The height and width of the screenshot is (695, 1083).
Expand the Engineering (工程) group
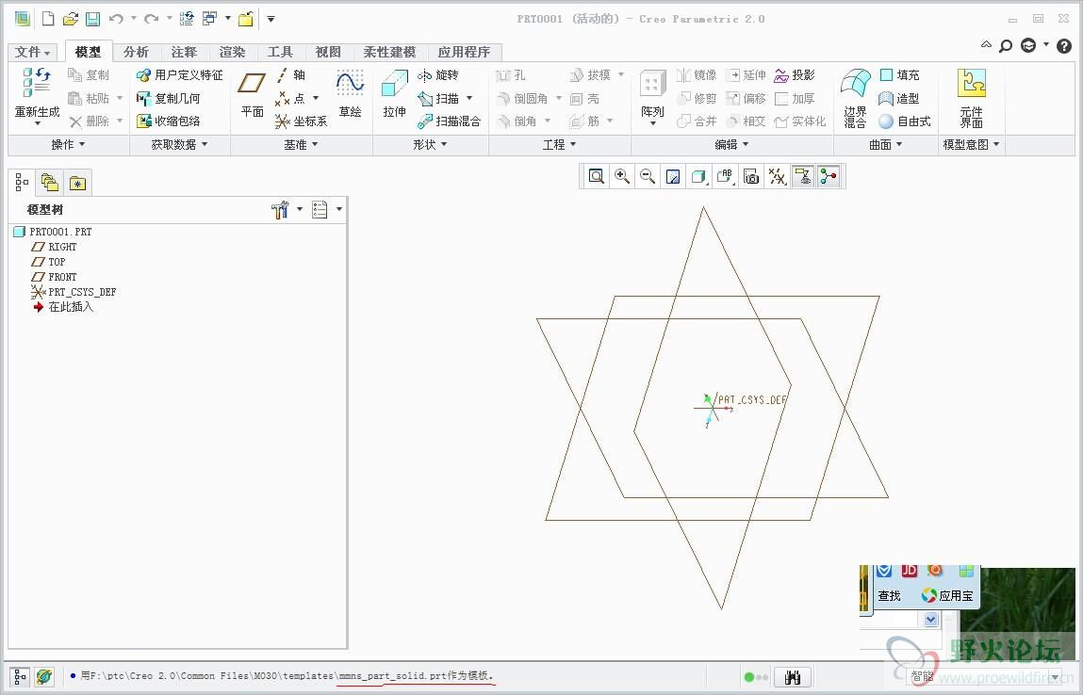560,144
